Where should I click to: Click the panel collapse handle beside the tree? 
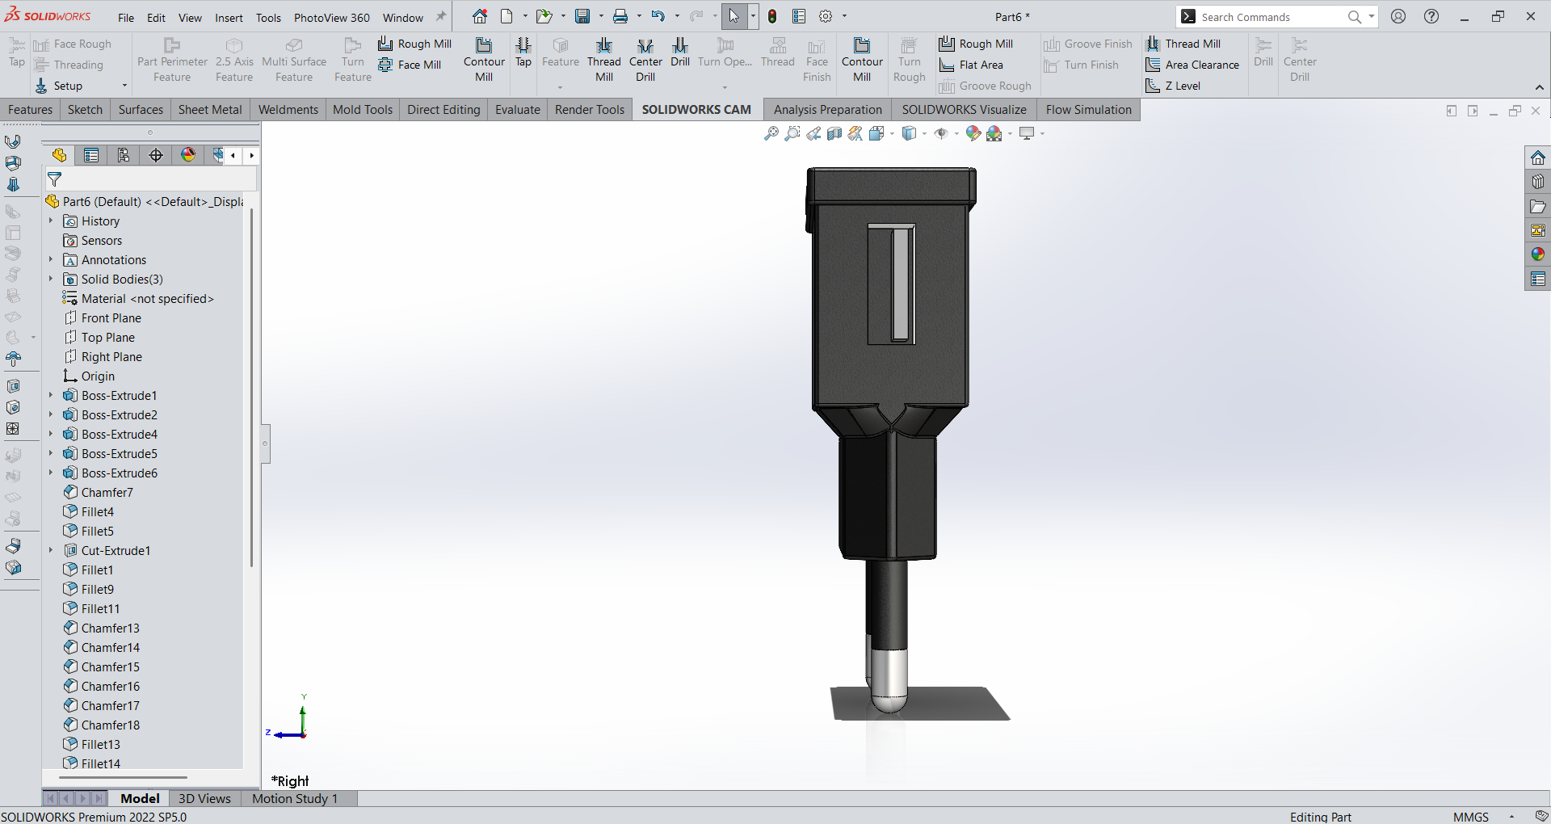[x=264, y=444]
